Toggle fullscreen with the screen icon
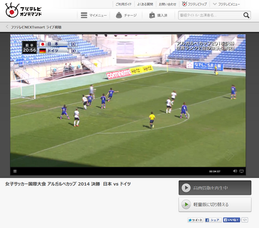 [x=241, y=171]
